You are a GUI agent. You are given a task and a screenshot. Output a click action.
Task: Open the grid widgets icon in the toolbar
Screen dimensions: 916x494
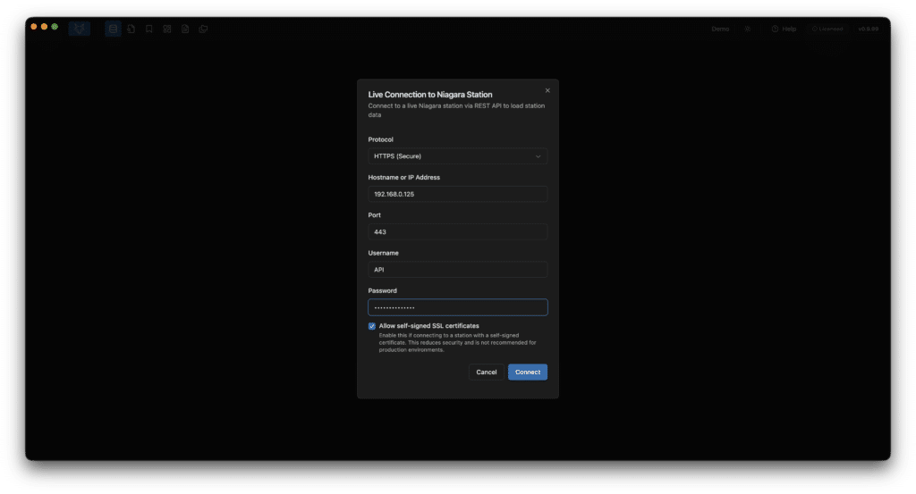coord(167,29)
